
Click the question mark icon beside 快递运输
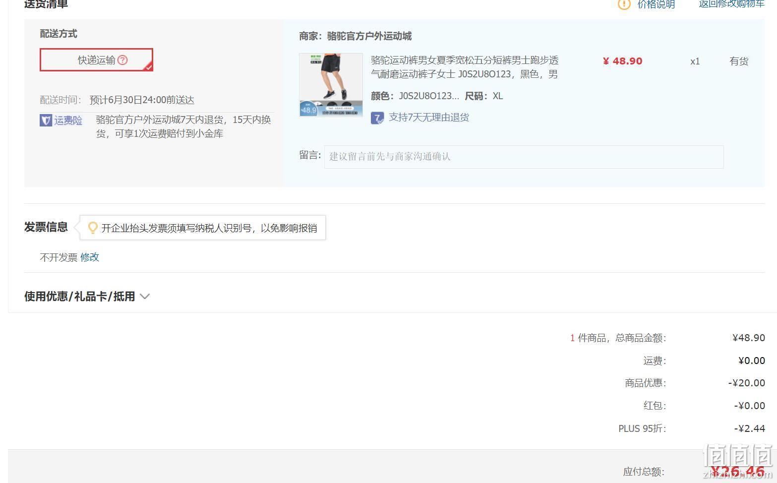(123, 60)
